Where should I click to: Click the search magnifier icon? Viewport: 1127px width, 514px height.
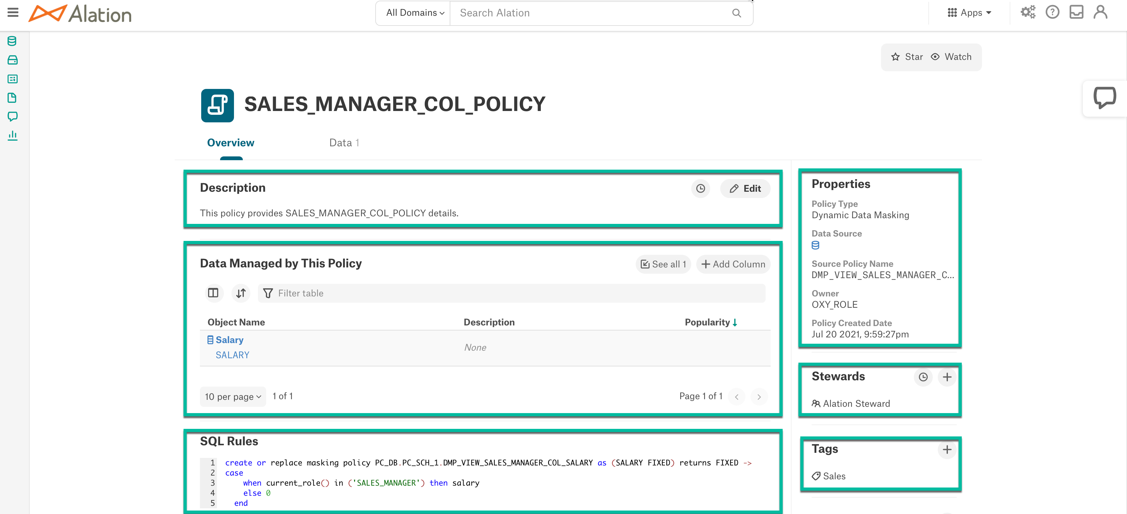736,13
